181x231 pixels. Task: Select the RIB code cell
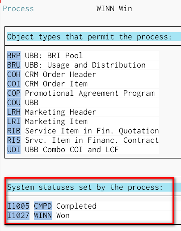coord(14,131)
